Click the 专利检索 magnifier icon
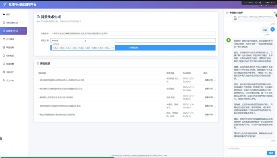 (4, 55)
